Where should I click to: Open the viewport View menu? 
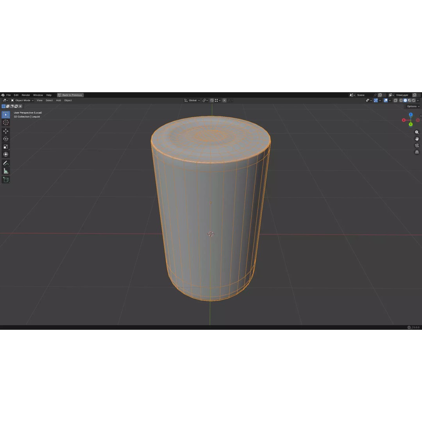pyautogui.click(x=39, y=100)
